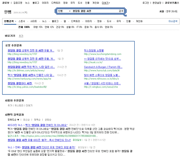The width and height of the screenshot is (182, 157).
Task: Filter results by 문화 7%
Action: [88, 27]
